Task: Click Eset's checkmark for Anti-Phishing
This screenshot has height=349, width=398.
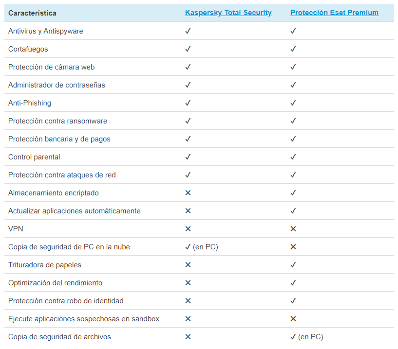Action: (x=293, y=103)
